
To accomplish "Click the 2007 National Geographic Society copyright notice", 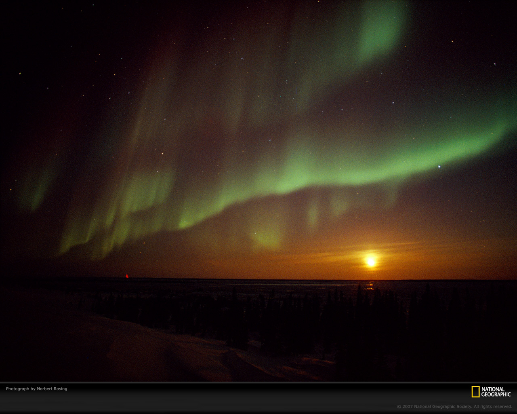I will pos(454,406).
